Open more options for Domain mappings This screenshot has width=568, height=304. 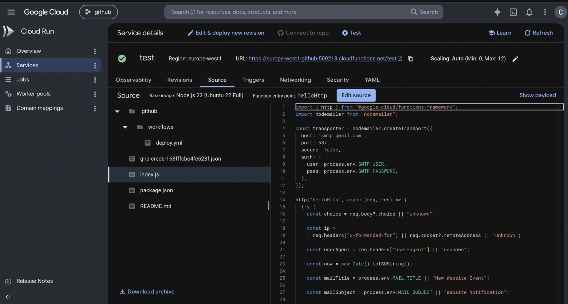point(95,108)
